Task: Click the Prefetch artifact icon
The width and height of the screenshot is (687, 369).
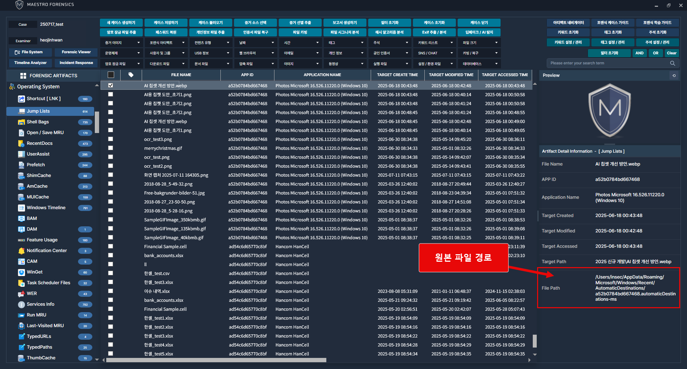Action: [21, 165]
